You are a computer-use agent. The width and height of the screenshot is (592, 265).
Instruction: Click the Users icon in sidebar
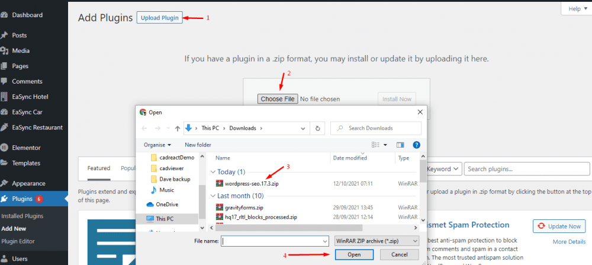[x=4, y=259]
